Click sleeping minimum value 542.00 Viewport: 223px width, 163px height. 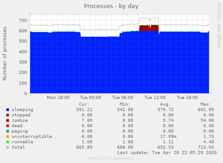125,110
